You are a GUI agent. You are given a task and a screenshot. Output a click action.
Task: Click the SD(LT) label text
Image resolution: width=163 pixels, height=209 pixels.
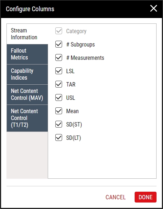tap(74, 138)
